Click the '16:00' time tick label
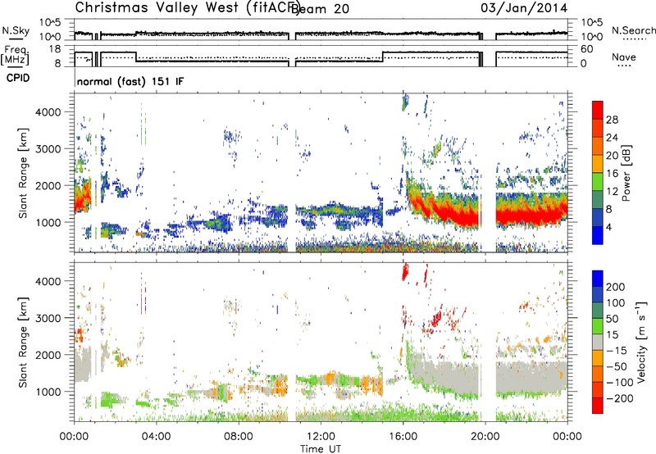The width and height of the screenshot is (656, 454). (x=403, y=437)
